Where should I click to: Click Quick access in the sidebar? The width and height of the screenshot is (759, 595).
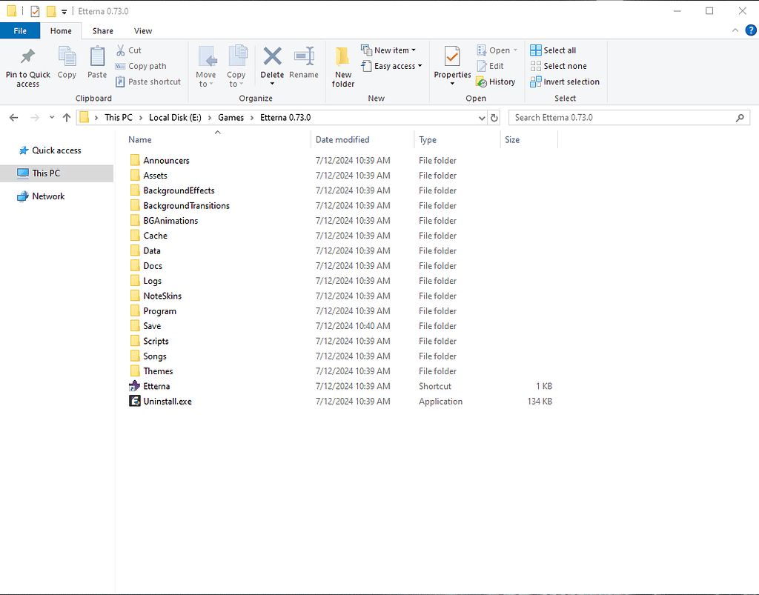55,150
